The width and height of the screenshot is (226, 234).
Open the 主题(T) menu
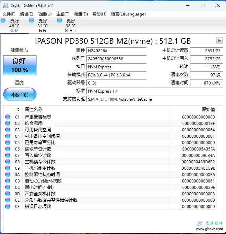tap(63, 14)
